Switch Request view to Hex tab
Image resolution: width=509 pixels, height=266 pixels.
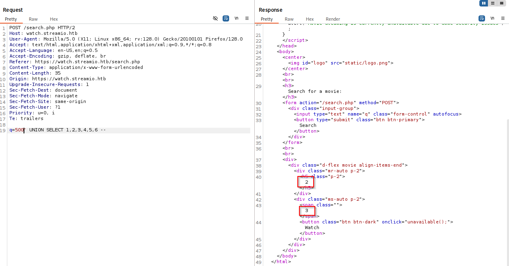point(54,19)
